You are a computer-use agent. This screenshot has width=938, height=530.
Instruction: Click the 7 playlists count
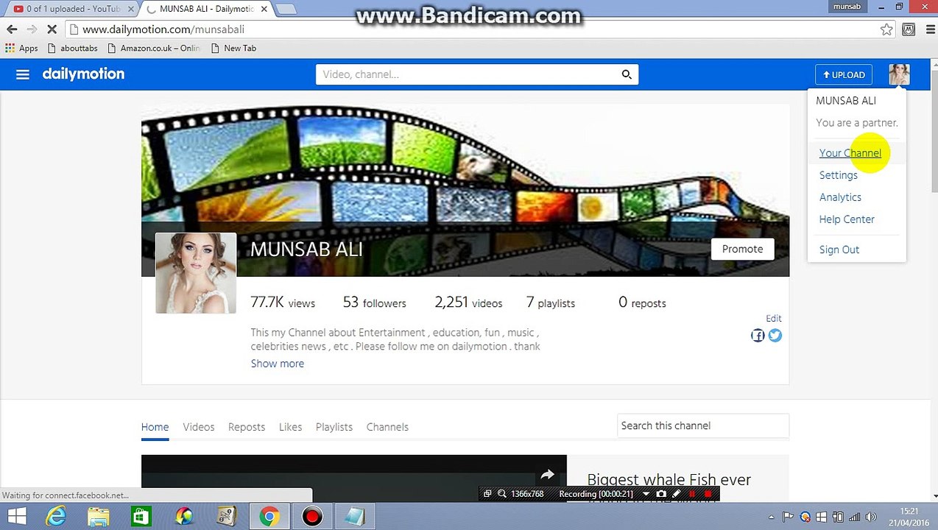551,303
